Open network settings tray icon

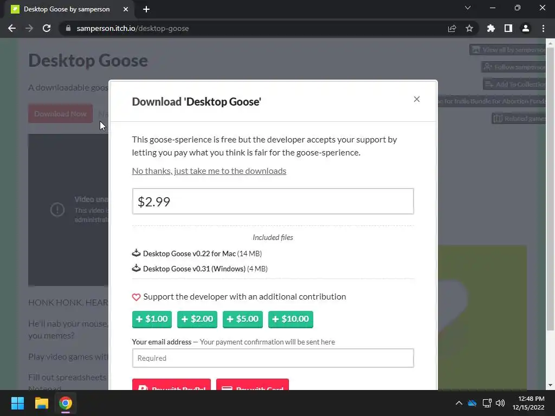coord(487,403)
